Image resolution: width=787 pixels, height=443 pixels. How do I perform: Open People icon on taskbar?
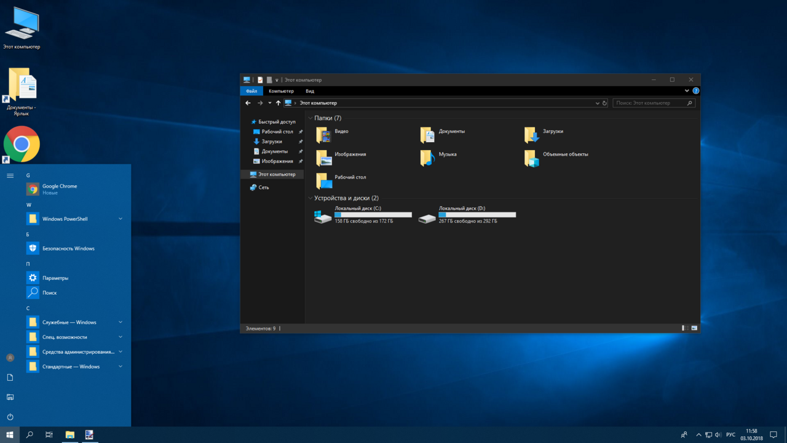[684, 435]
